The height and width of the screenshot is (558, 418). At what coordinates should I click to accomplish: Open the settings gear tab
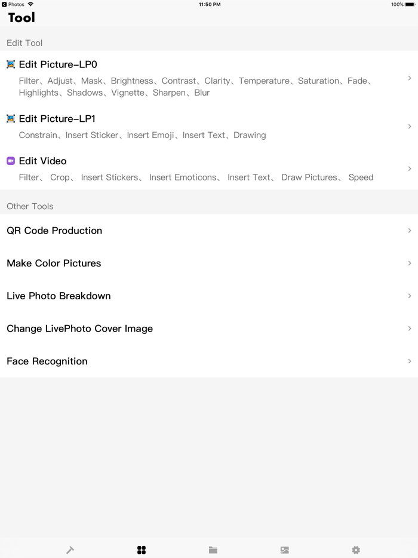tap(356, 550)
